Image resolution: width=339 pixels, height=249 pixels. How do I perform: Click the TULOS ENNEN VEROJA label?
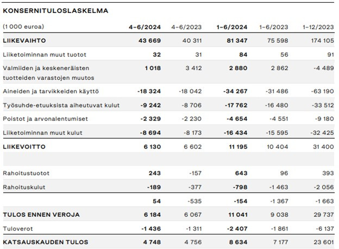coord(41,215)
